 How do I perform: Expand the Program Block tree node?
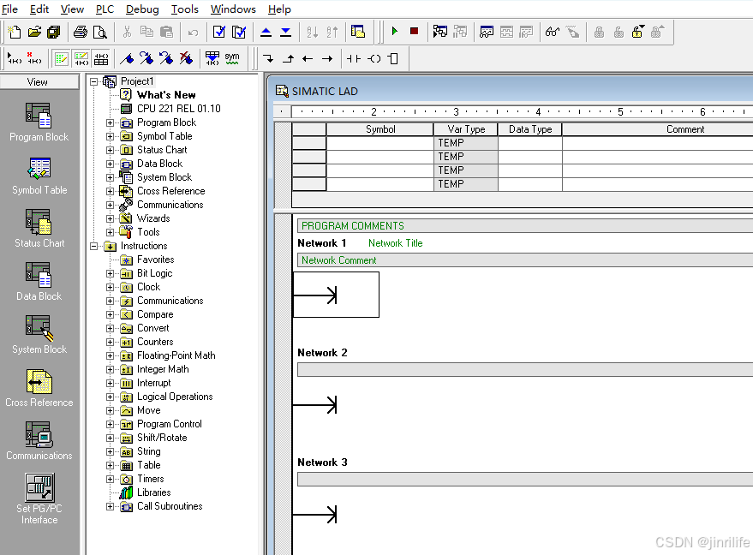(110, 123)
